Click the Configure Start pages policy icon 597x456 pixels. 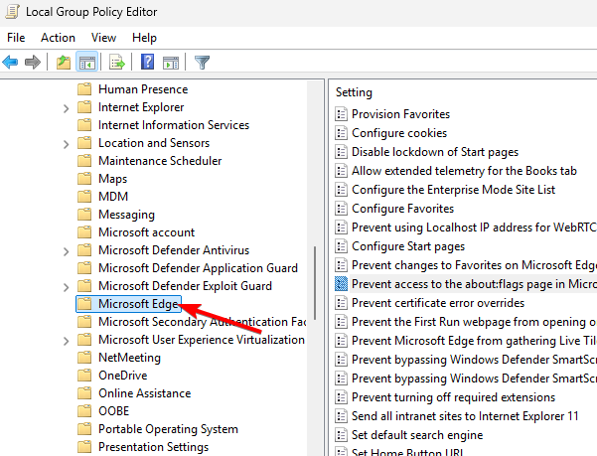pos(341,246)
